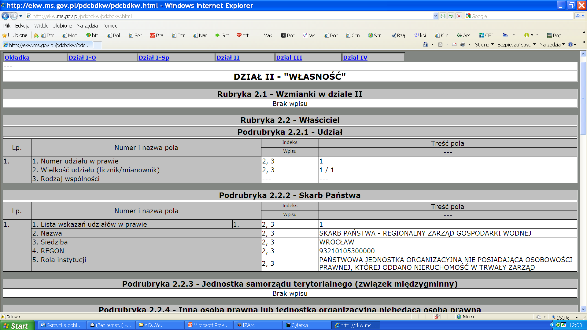Open the CEI... favorites bookmark
Viewport: 587px width, 330px height.
pos(489,35)
